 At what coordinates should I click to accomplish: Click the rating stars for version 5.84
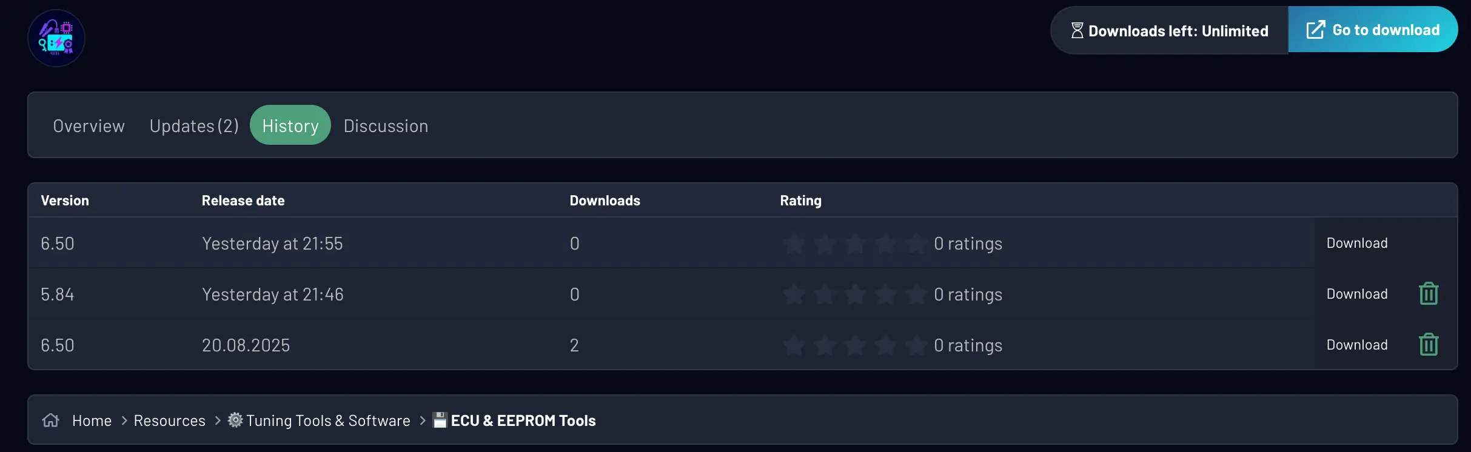854,294
